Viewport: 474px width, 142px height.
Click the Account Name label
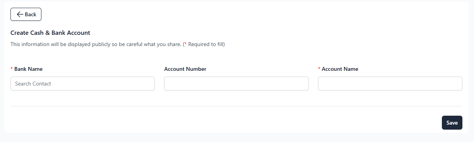click(340, 69)
